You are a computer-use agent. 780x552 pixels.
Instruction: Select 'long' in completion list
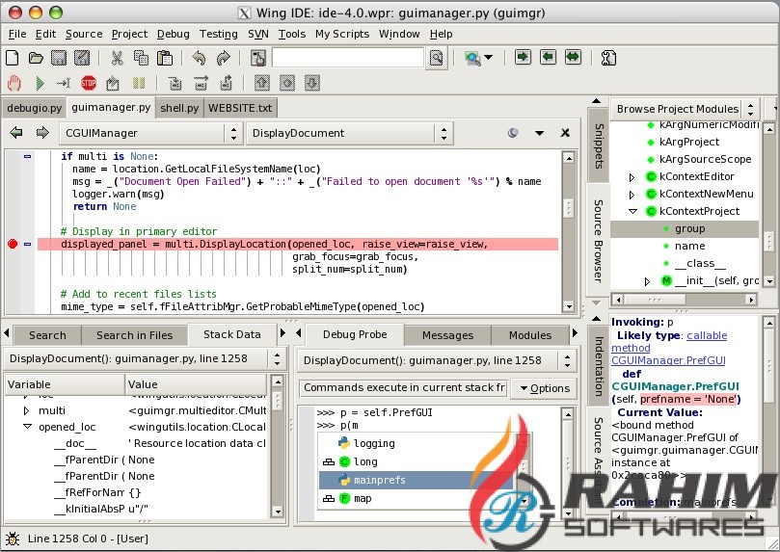(365, 461)
